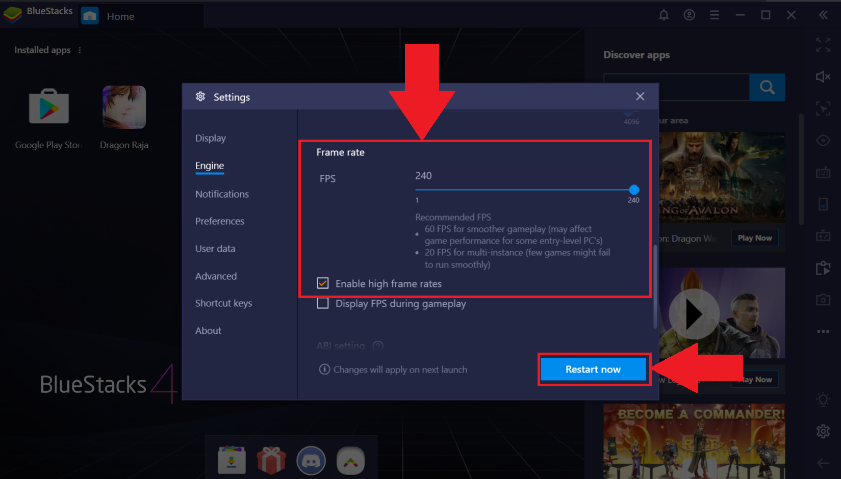Open the Installed apps options menu
Viewport: 841px width, 479px height.
coord(80,50)
